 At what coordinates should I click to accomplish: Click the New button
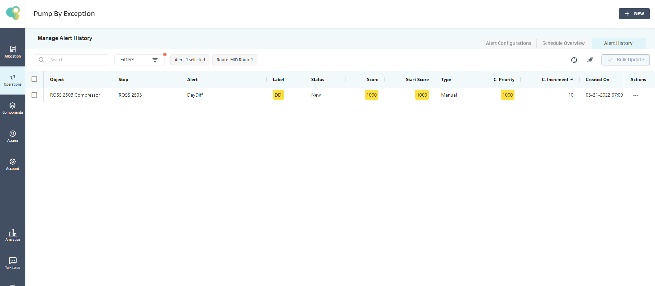point(634,14)
